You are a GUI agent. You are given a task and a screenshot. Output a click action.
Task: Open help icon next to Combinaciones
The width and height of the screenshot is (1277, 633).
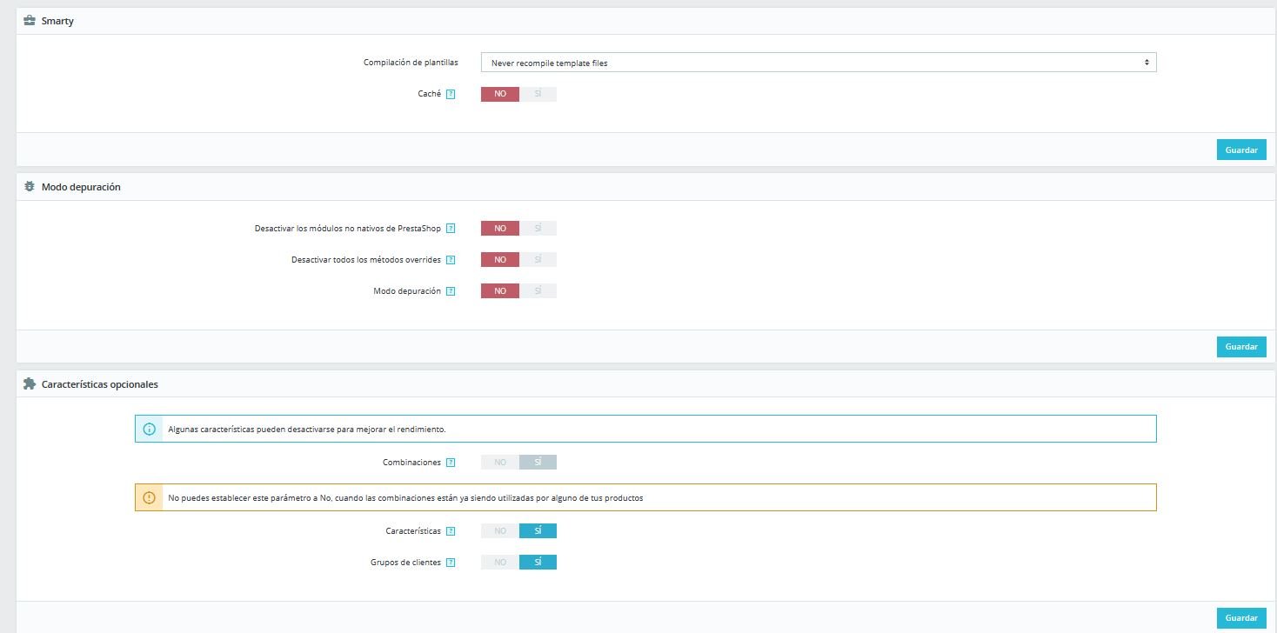tap(451, 463)
